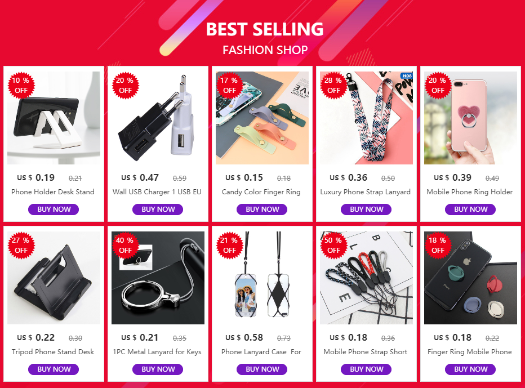Image resolution: width=525 pixels, height=388 pixels.
Task: Open the Mobile Phone Strap Short title link
Action: [x=365, y=352]
